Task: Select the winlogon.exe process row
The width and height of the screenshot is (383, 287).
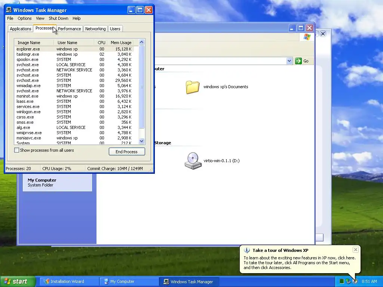Action: [x=74, y=112]
